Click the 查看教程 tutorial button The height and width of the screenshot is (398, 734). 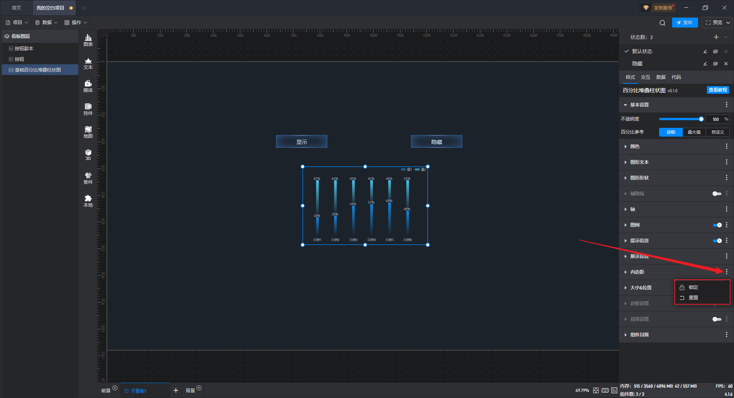click(718, 90)
